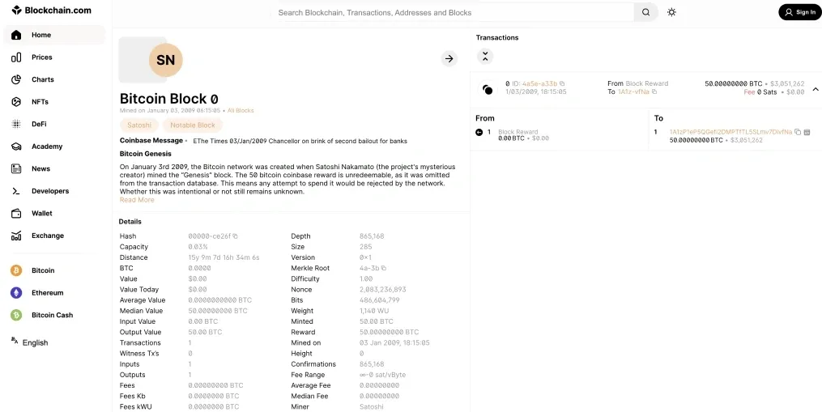The image size is (822, 412).
Task: Click the 50.00000000 BTC transaction amount
Action: click(x=734, y=83)
